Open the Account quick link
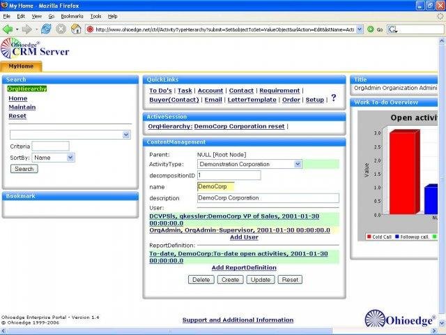This screenshot has width=446, height=335. pyautogui.click(x=210, y=91)
